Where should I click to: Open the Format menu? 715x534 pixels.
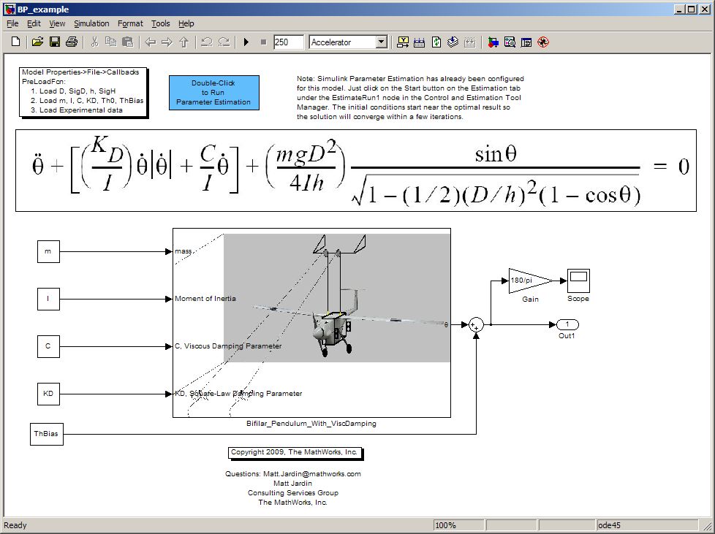130,23
